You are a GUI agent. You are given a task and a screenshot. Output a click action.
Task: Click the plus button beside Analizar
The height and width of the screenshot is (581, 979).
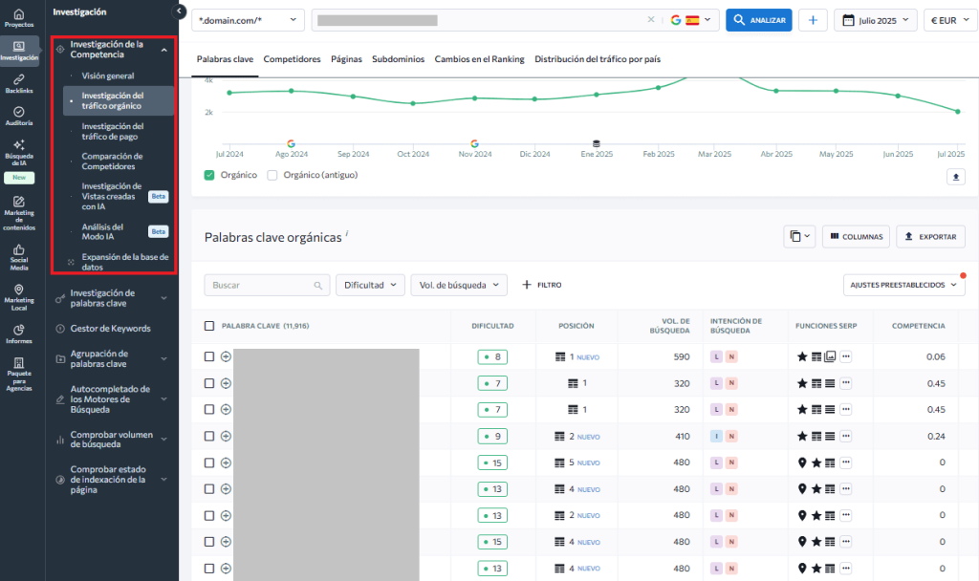813,20
